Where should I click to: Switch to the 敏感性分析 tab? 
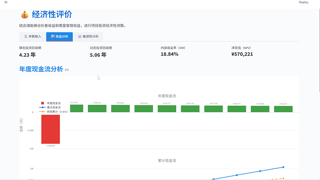coord(88,37)
